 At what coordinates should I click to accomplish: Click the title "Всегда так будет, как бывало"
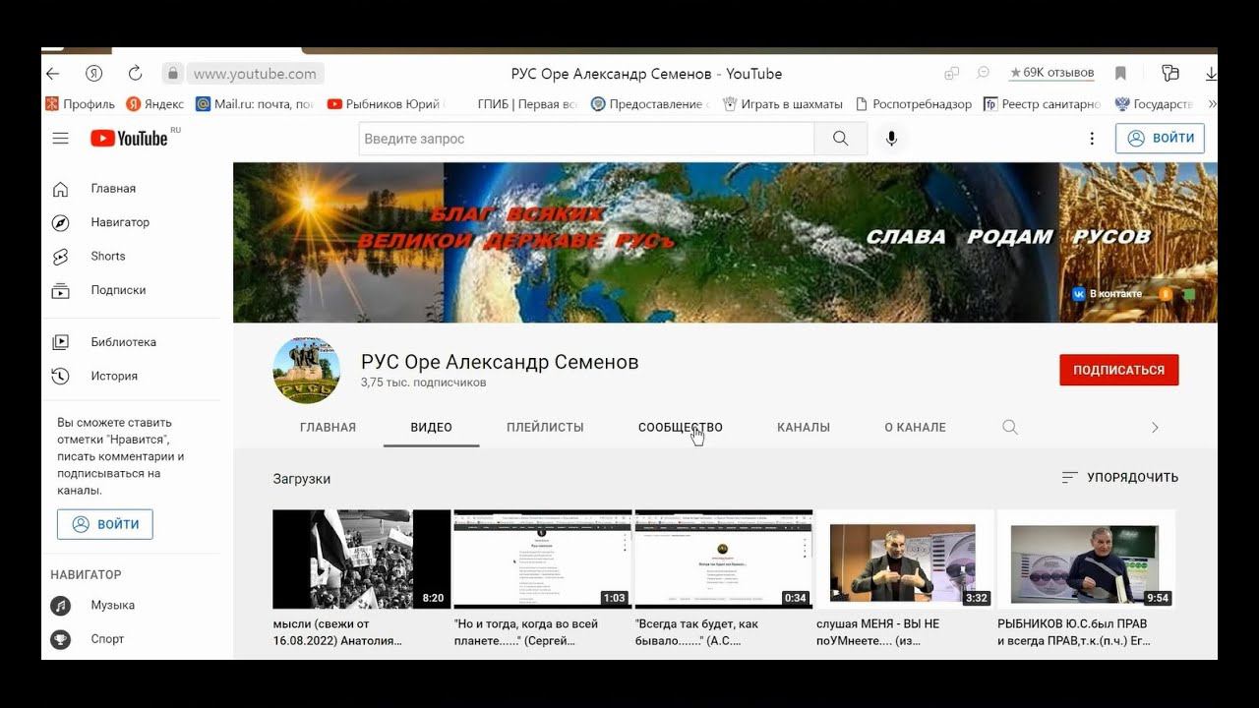(x=696, y=632)
